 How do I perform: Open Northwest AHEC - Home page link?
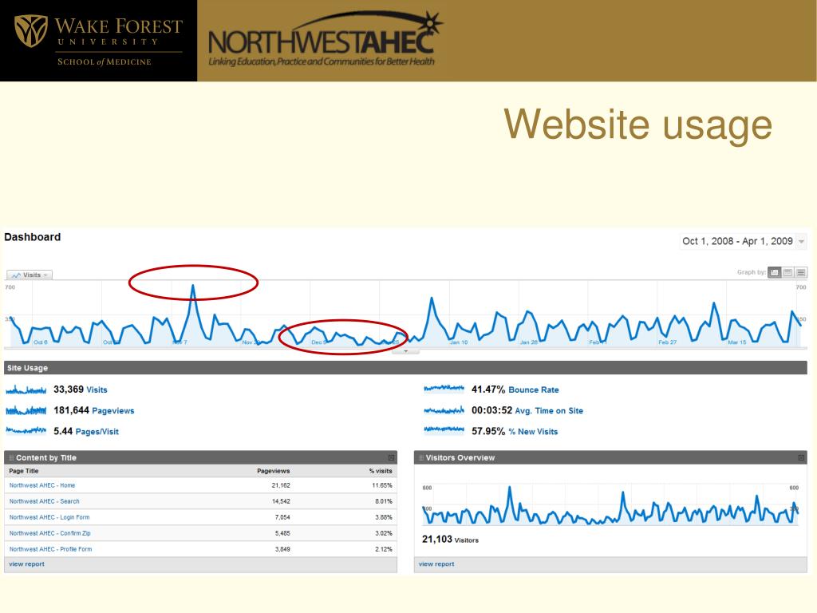click(42, 485)
